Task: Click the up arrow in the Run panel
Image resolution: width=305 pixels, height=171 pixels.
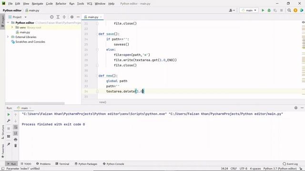Action: (16, 114)
